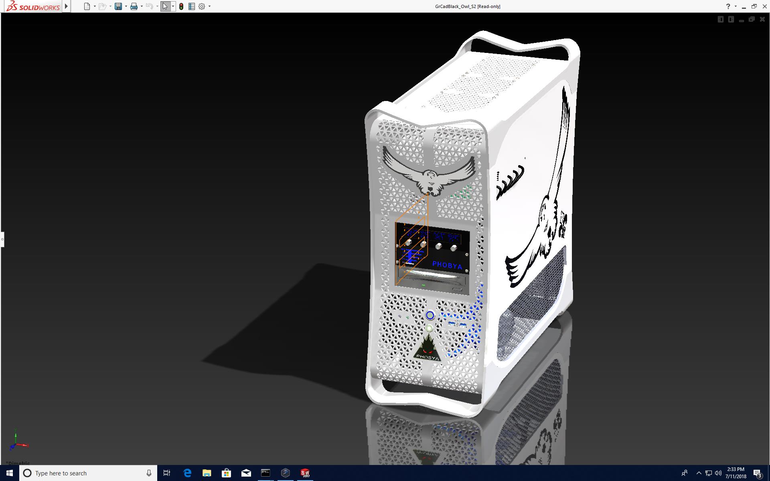Expand the SolidWorks menu flyout arrow

[67, 6]
